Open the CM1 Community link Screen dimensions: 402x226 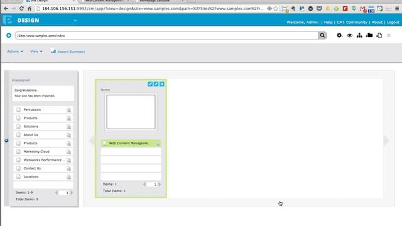point(352,23)
